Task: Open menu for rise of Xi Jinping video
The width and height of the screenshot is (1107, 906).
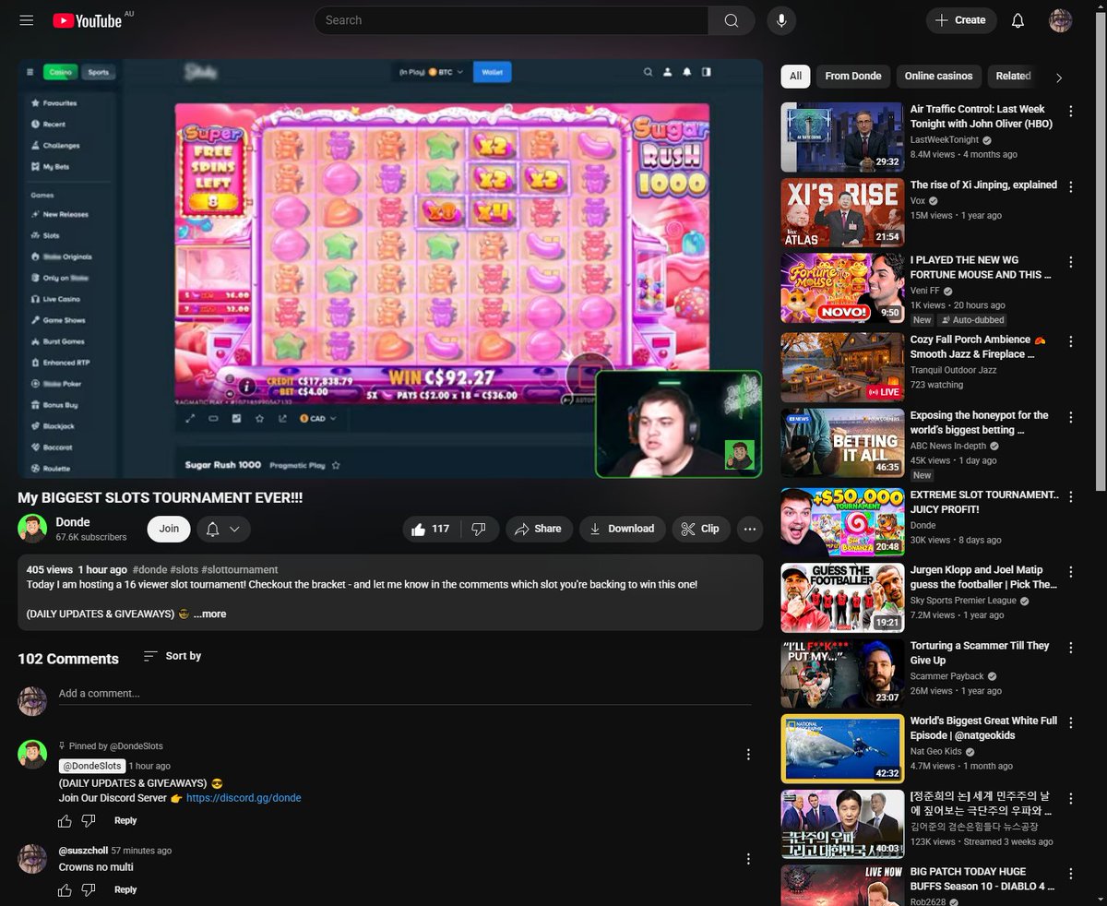Action: point(1070,186)
